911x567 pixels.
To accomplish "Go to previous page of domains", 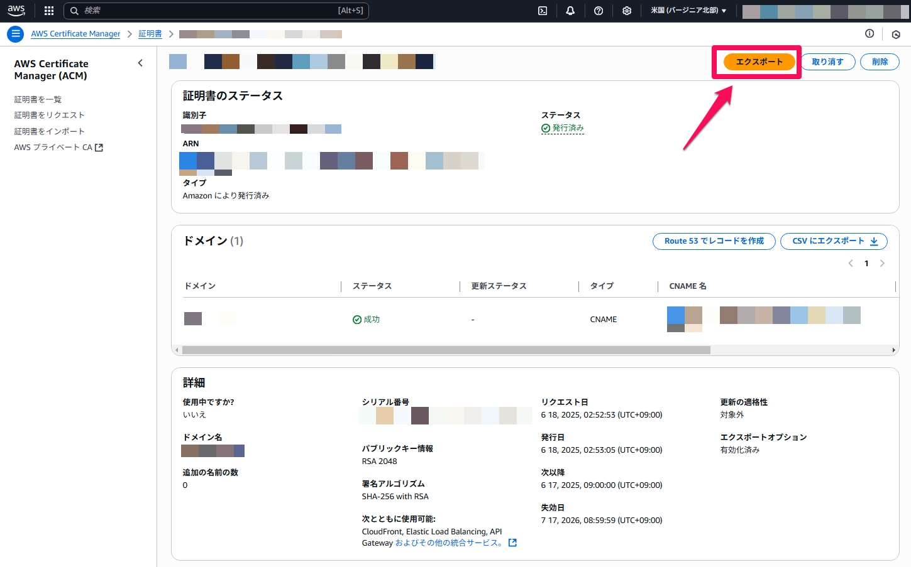I will click(851, 263).
